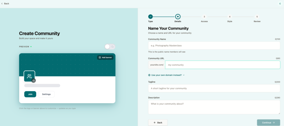Click the completed Type step checkmark
The image size is (284, 126).
click(x=150, y=17)
